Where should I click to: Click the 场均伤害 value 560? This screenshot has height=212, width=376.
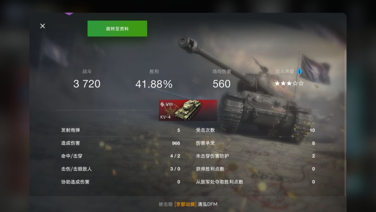tap(221, 84)
